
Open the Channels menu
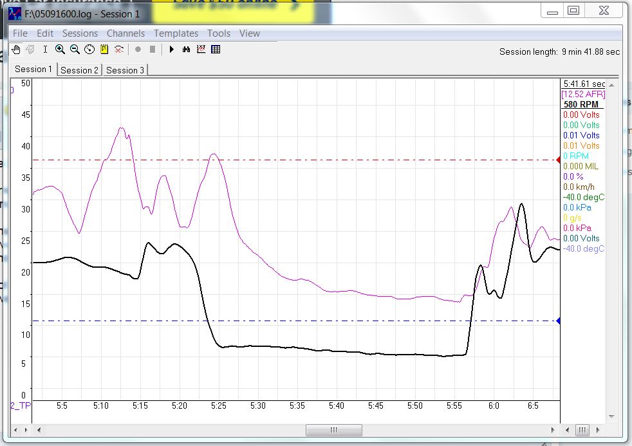[126, 33]
